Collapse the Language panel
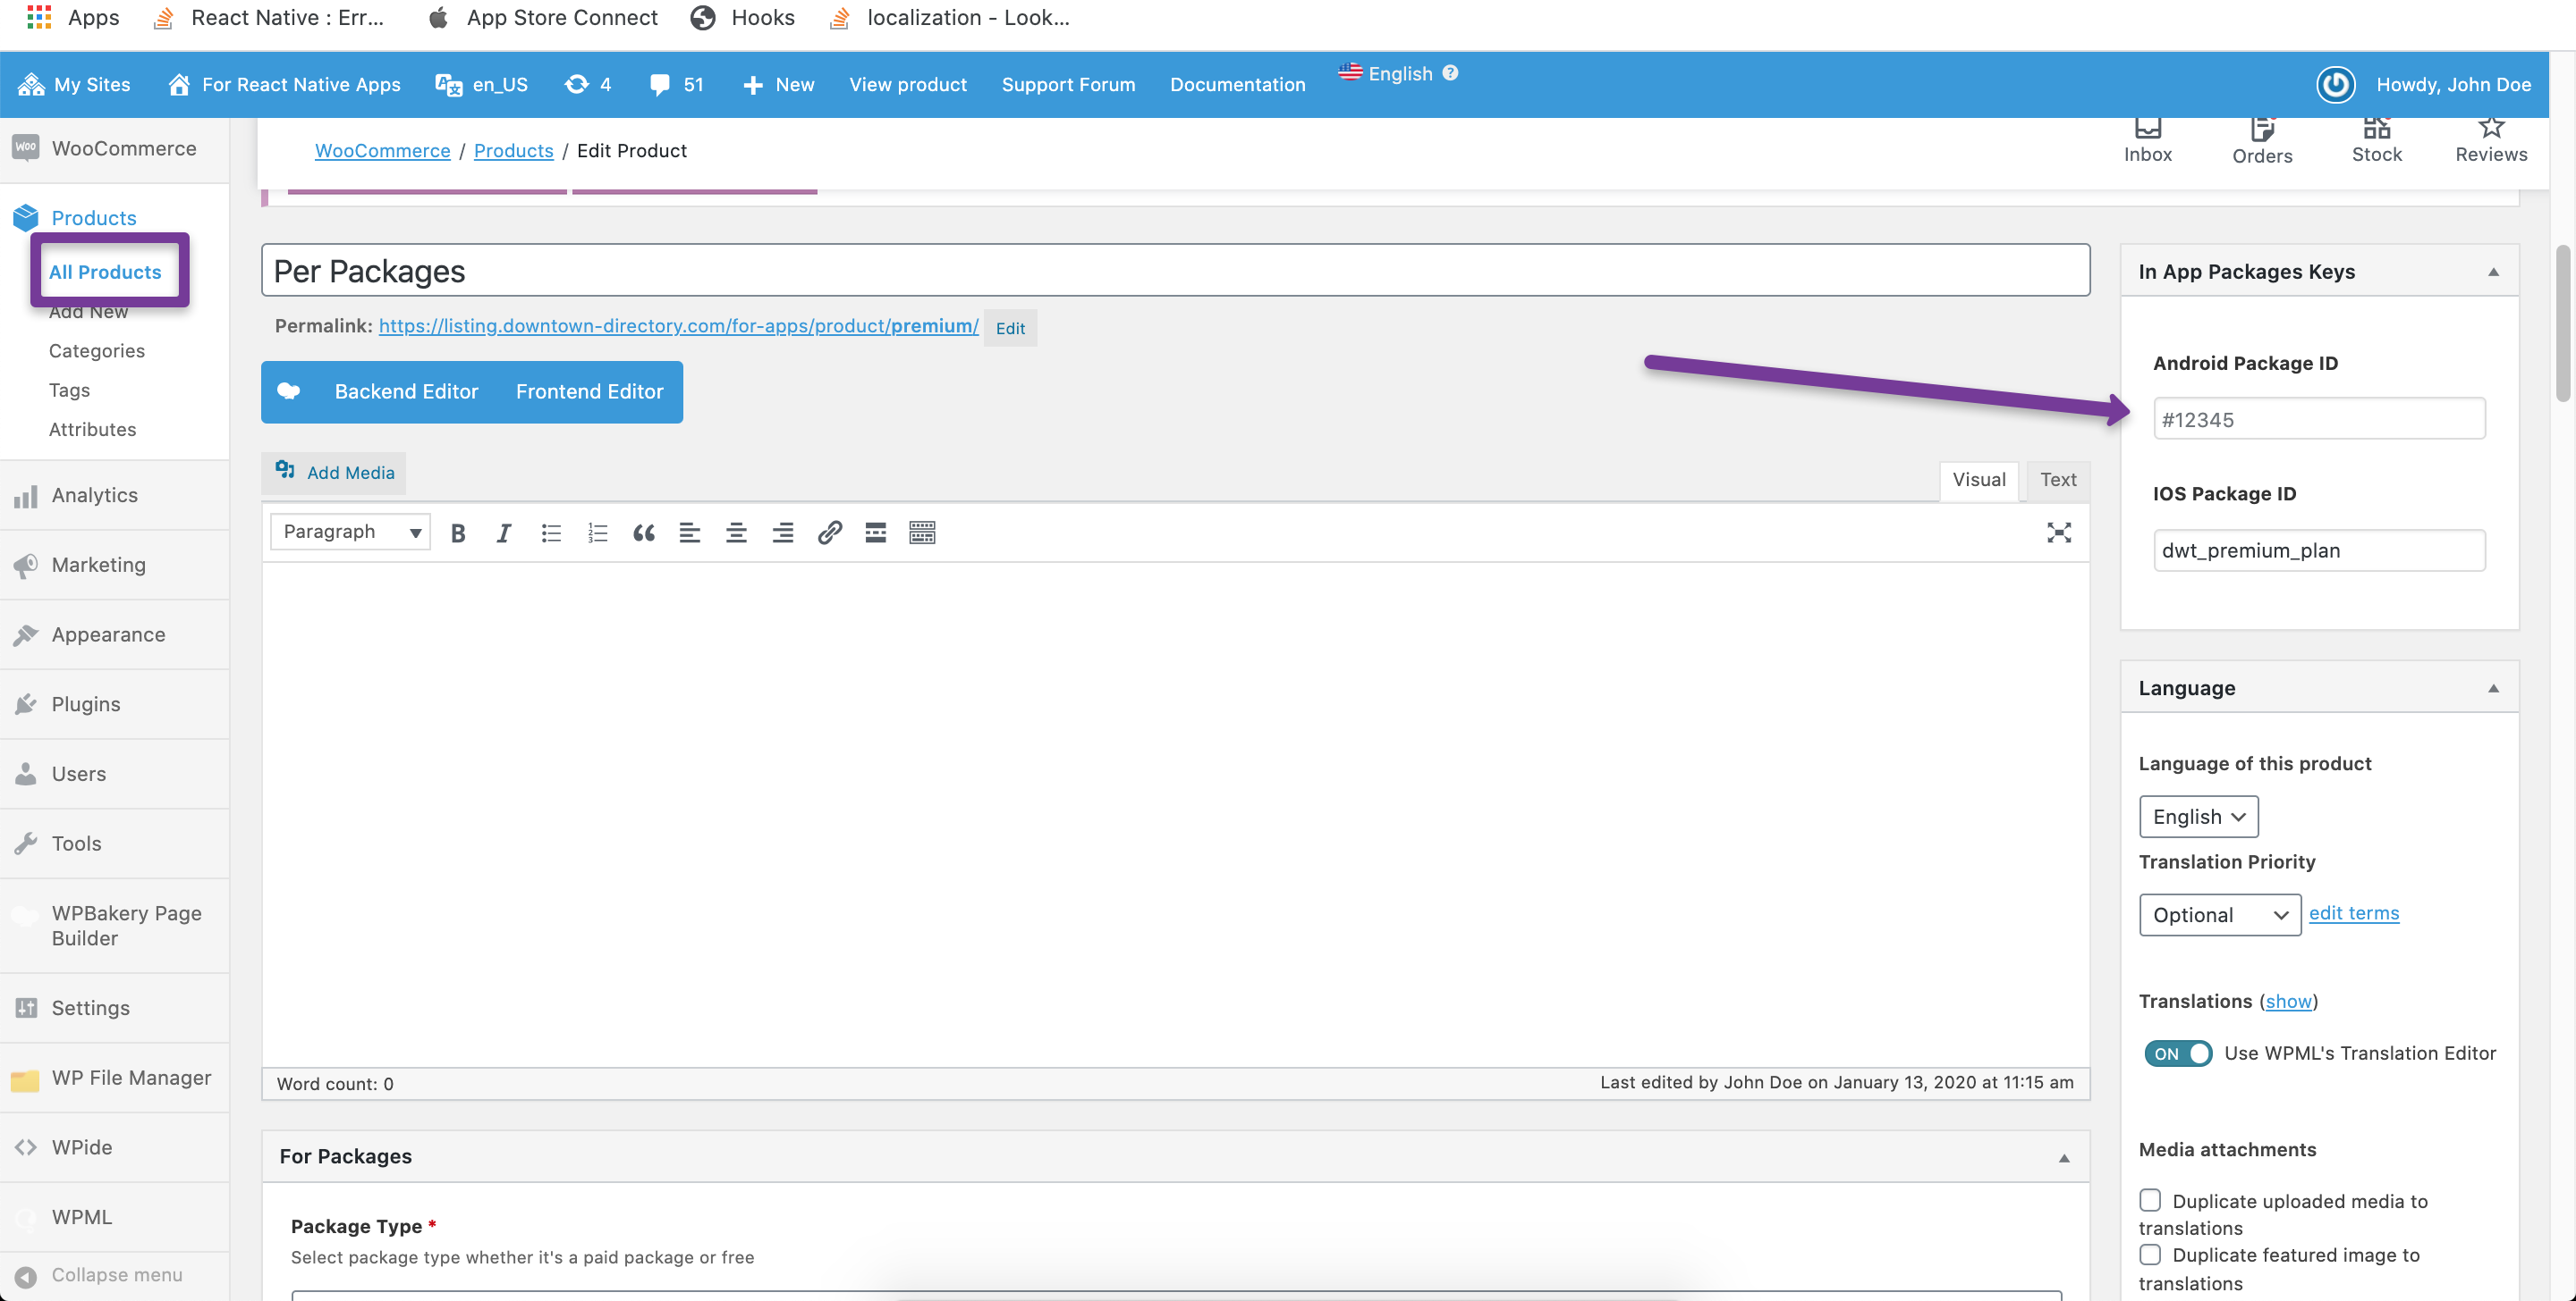 pos(2493,688)
